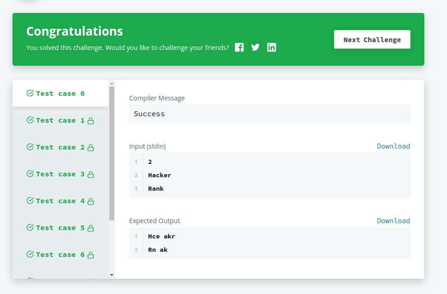
Task: Show Test case 5 tab
Action: pos(61,227)
